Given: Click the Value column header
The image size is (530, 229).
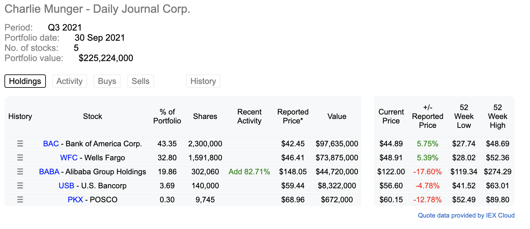Looking at the screenshot, I should click(337, 116).
